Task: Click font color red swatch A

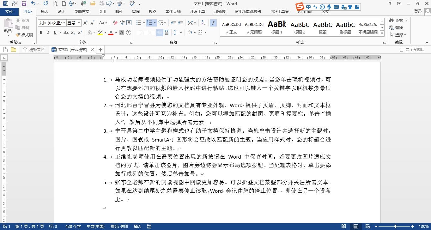Action: [111, 33]
